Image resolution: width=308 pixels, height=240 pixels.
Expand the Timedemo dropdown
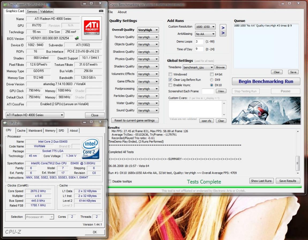click(x=198, y=67)
